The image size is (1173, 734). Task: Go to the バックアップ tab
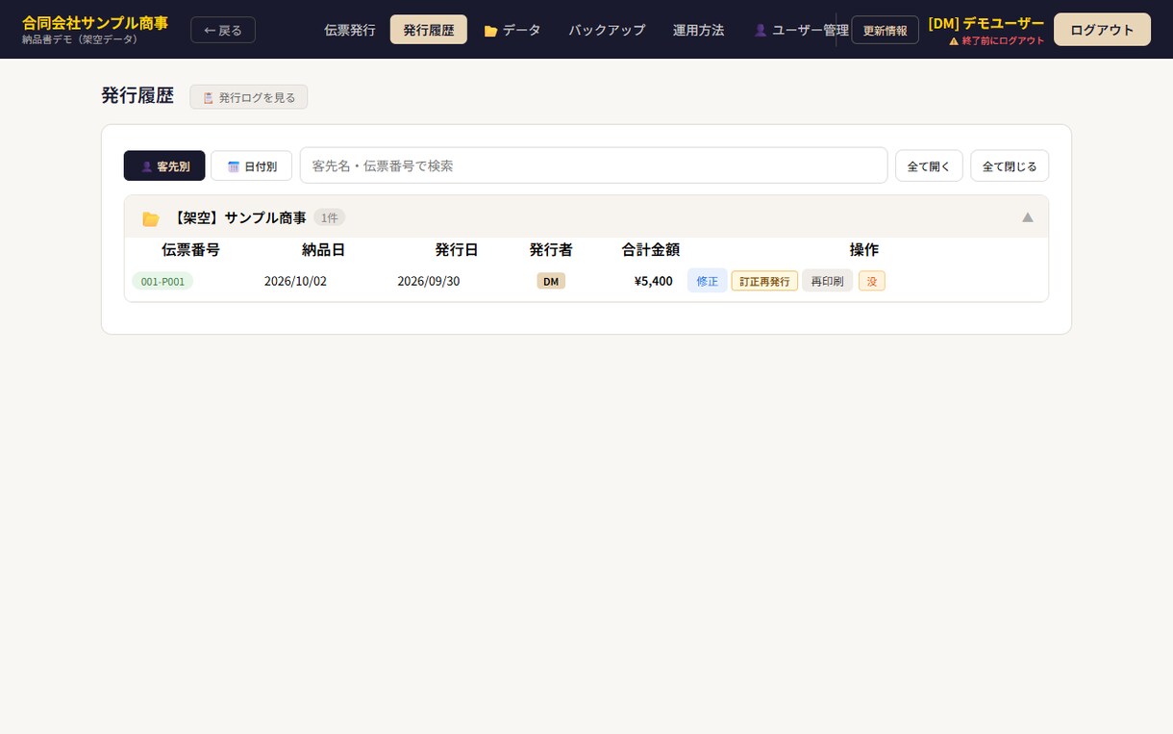click(x=607, y=30)
